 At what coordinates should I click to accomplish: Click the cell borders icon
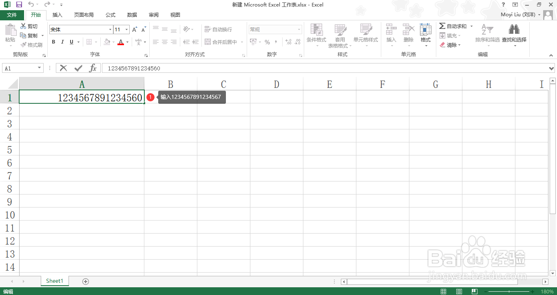[x=89, y=42]
